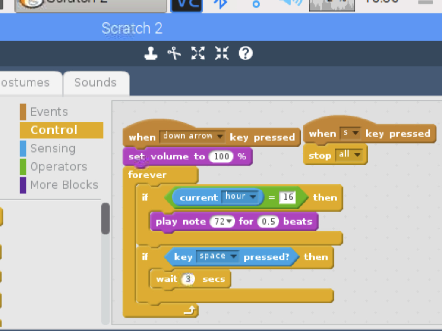The height and width of the screenshot is (331, 442).
Task: Click the volume value 100 field
Action: tap(221, 156)
